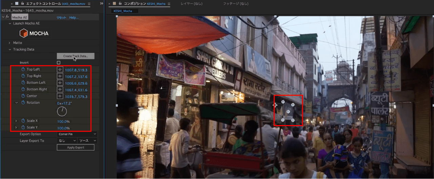Switch to the フッテージ (なし) tab

tap(236, 4)
